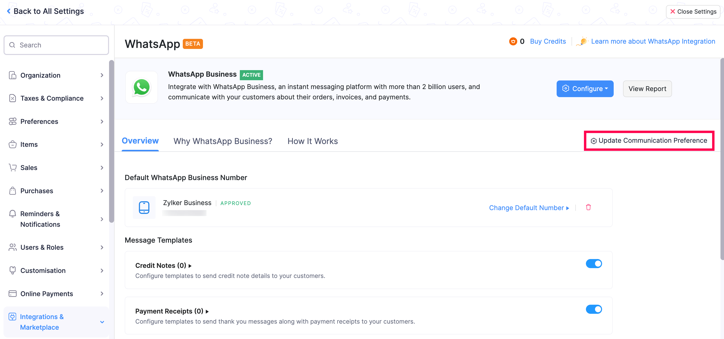Collapse Integrations & Marketplace section

click(102, 322)
